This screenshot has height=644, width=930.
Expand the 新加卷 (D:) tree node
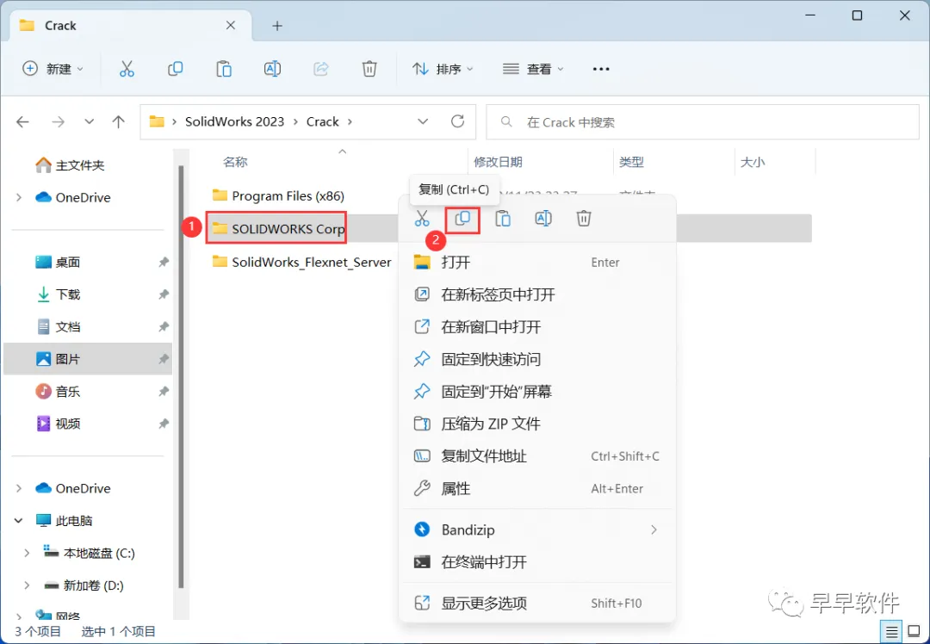[x=27, y=585]
